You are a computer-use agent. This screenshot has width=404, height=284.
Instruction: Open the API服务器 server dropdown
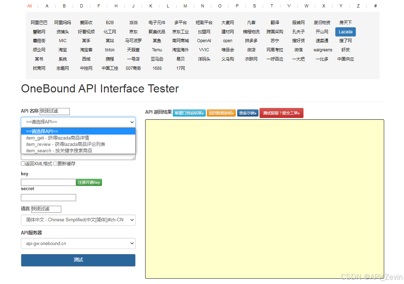coord(78,244)
